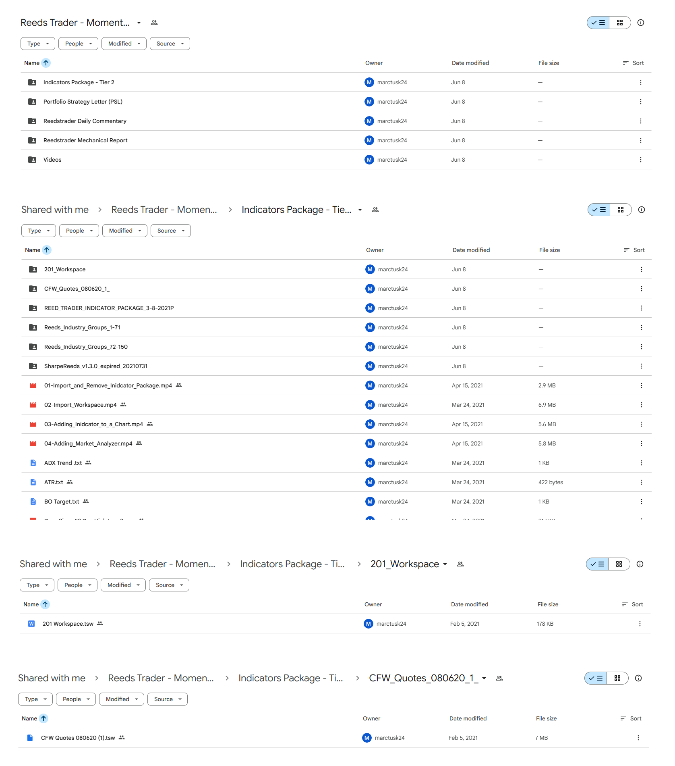The image size is (675, 766).
Task: Open the 201_Workspace folder row
Action: click(x=337, y=269)
